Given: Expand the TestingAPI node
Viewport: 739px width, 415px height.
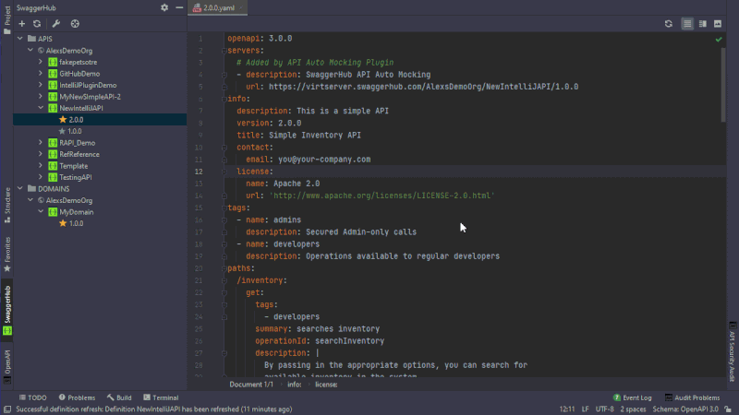Looking at the screenshot, I should pos(41,177).
